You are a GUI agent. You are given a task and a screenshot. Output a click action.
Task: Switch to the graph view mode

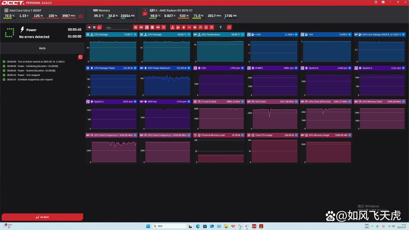tap(99, 27)
